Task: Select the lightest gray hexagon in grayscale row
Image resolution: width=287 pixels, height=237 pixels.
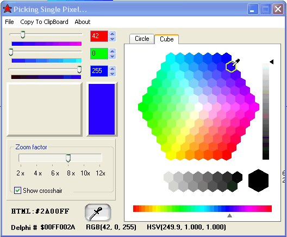Action: coord(169,177)
